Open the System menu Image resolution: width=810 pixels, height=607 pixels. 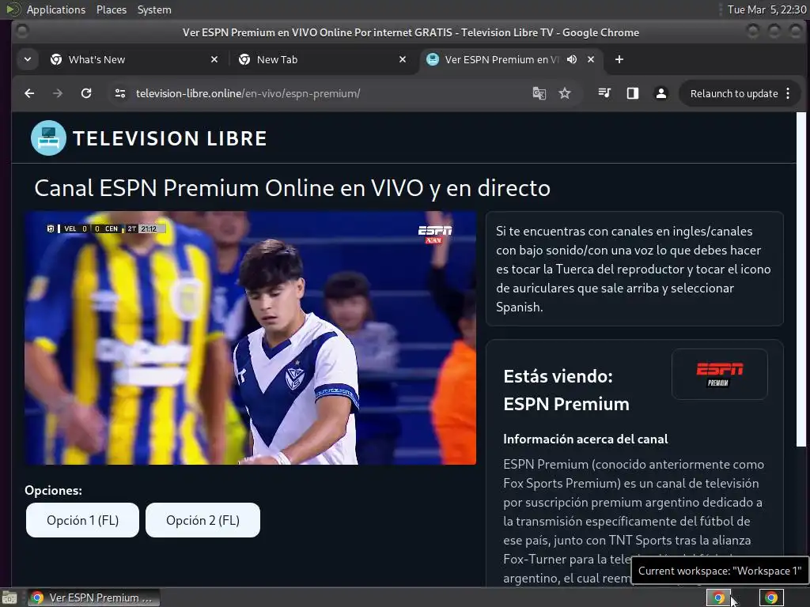pos(154,9)
